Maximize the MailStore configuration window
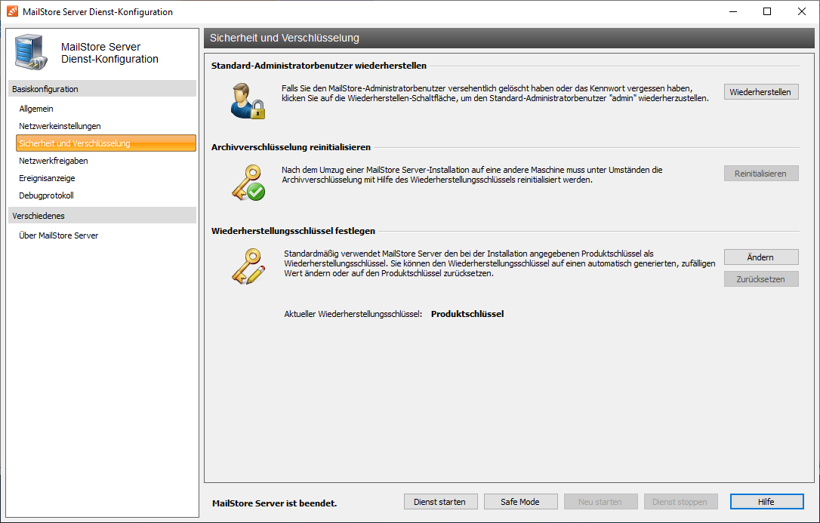The height and width of the screenshot is (523, 820). point(767,11)
